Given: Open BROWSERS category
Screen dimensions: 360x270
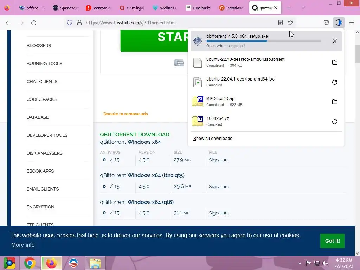Looking at the screenshot, I should click(39, 45).
